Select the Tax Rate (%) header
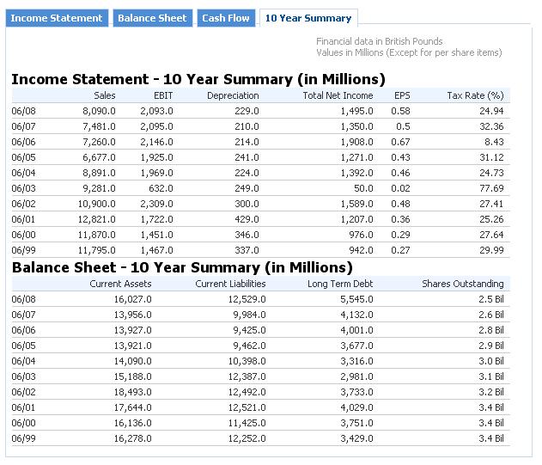This screenshot has width=542, height=465. pyautogui.click(x=475, y=95)
